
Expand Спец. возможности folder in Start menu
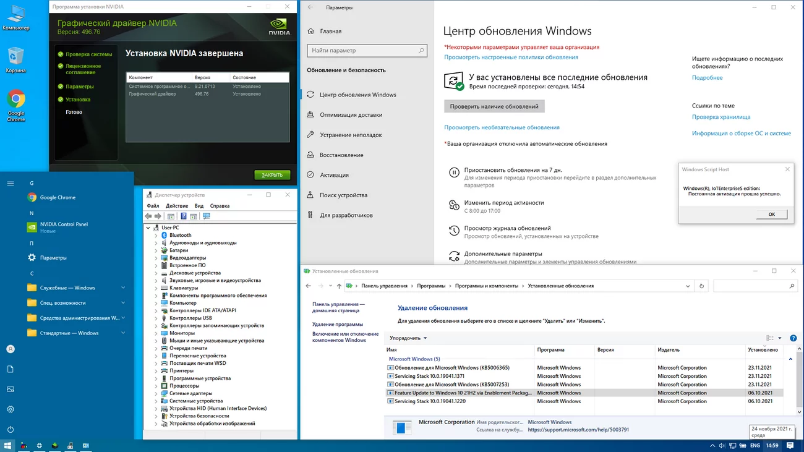[x=76, y=303]
